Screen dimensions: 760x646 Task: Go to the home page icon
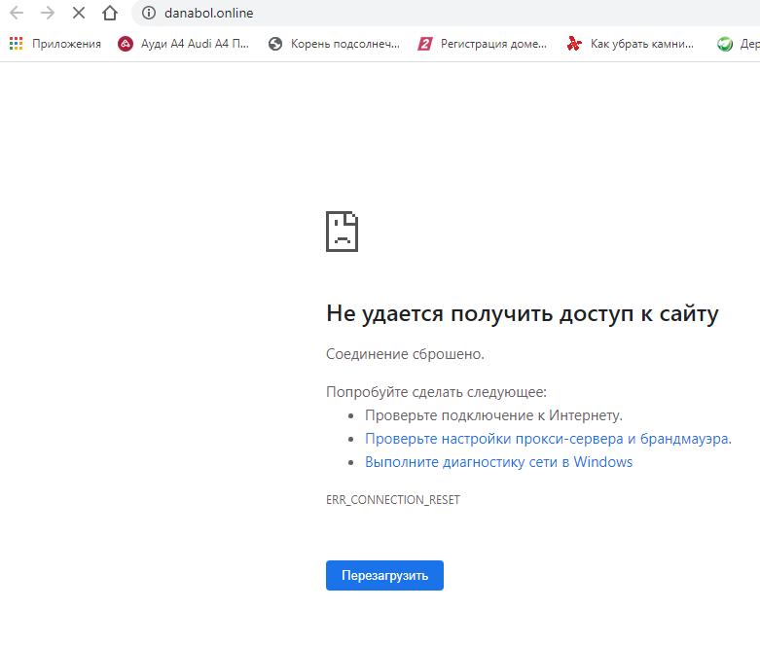110,14
